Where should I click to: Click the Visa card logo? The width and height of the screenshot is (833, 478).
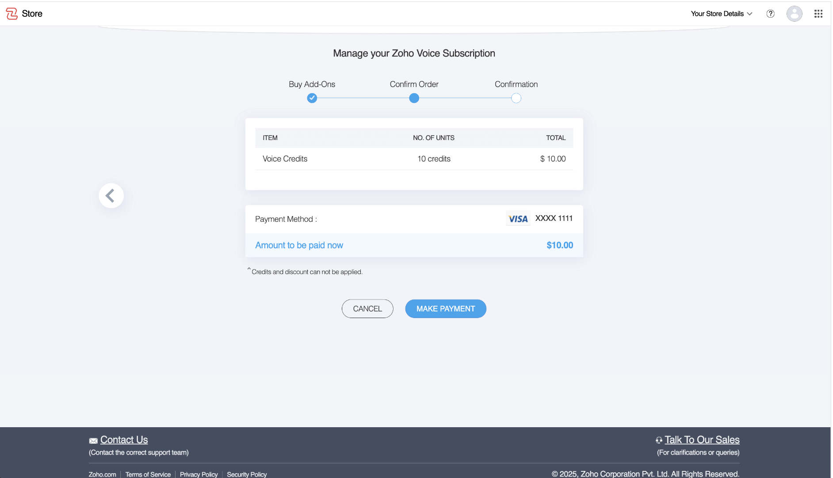pyautogui.click(x=518, y=219)
